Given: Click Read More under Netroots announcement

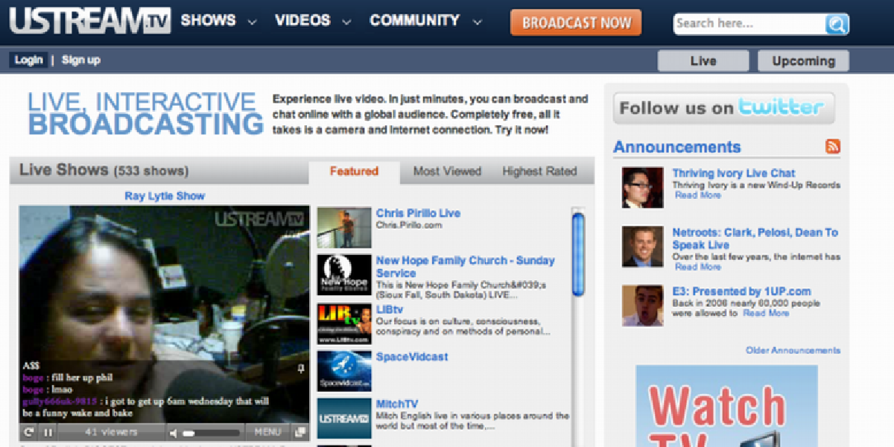Looking at the screenshot, I should click(698, 267).
